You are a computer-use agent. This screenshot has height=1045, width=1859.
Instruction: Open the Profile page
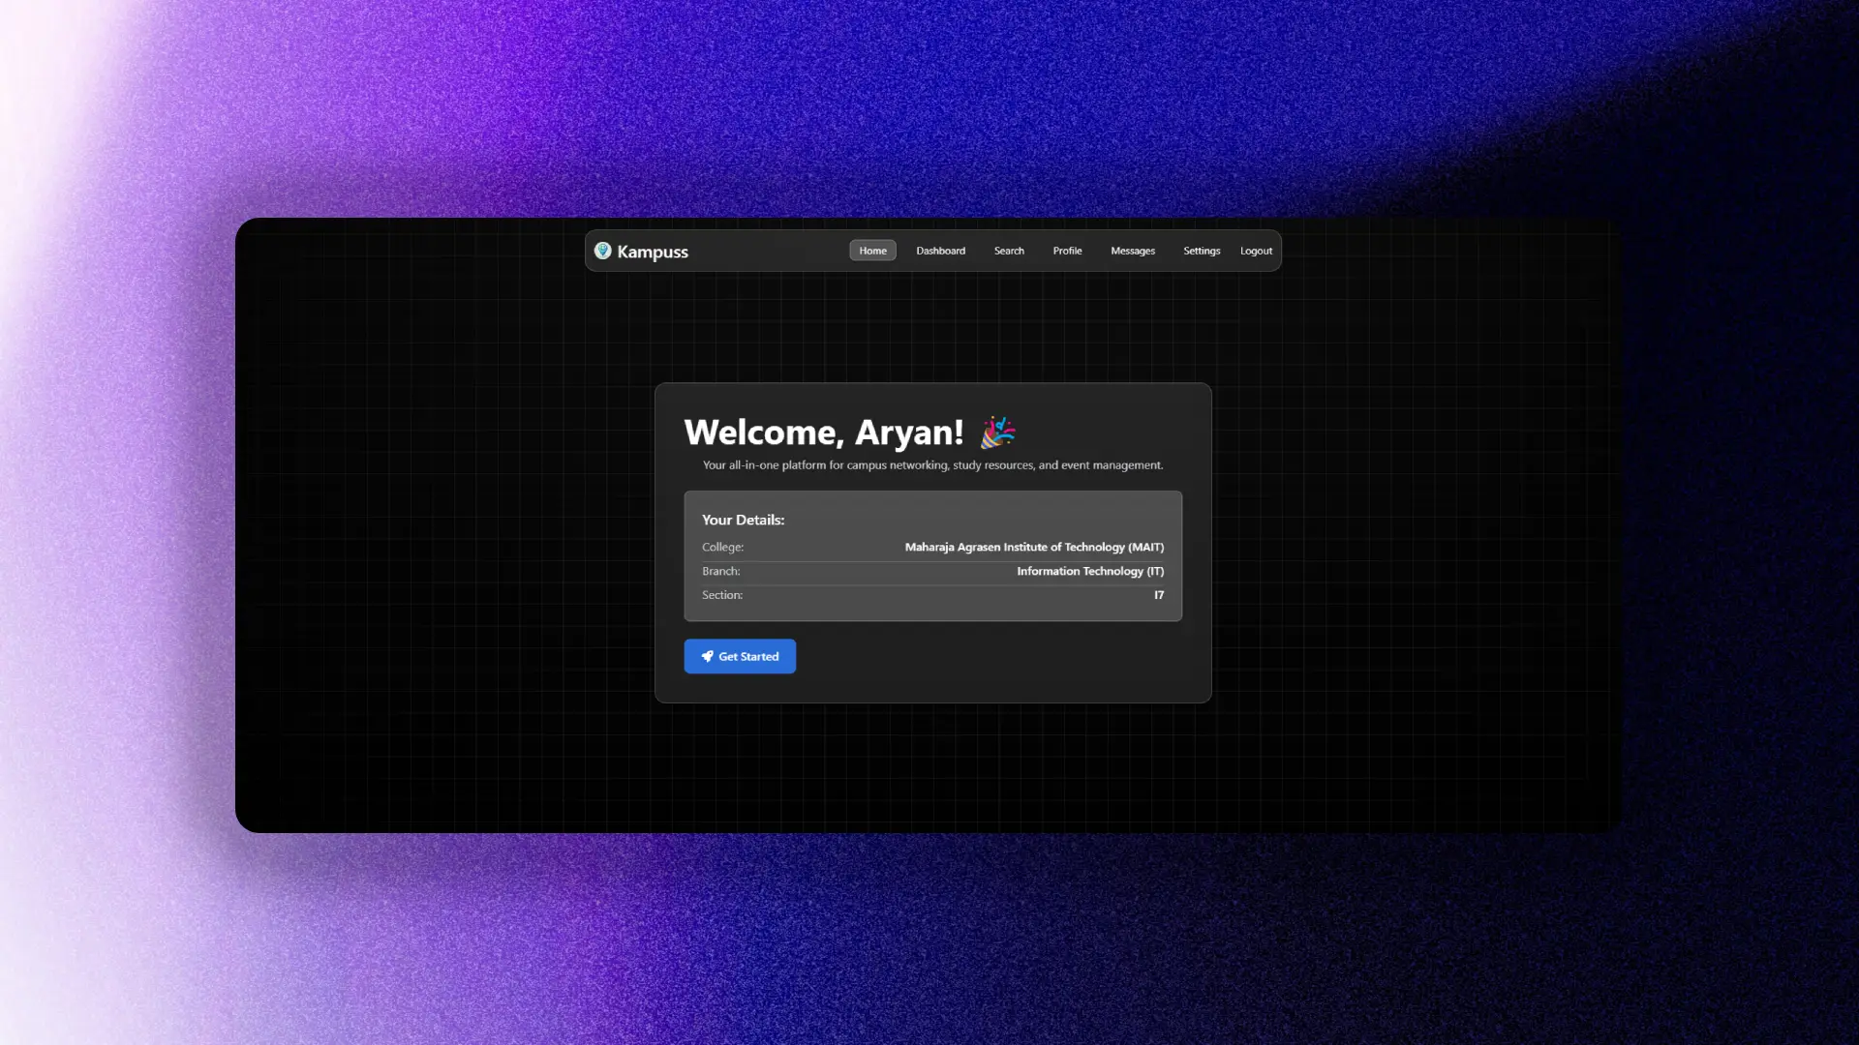(1067, 251)
